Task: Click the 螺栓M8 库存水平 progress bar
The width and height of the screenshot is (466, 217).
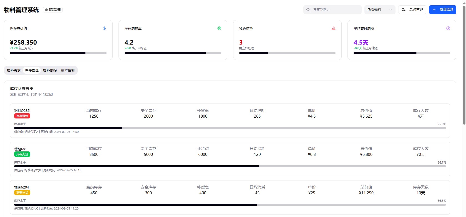Action: click(230, 166)
